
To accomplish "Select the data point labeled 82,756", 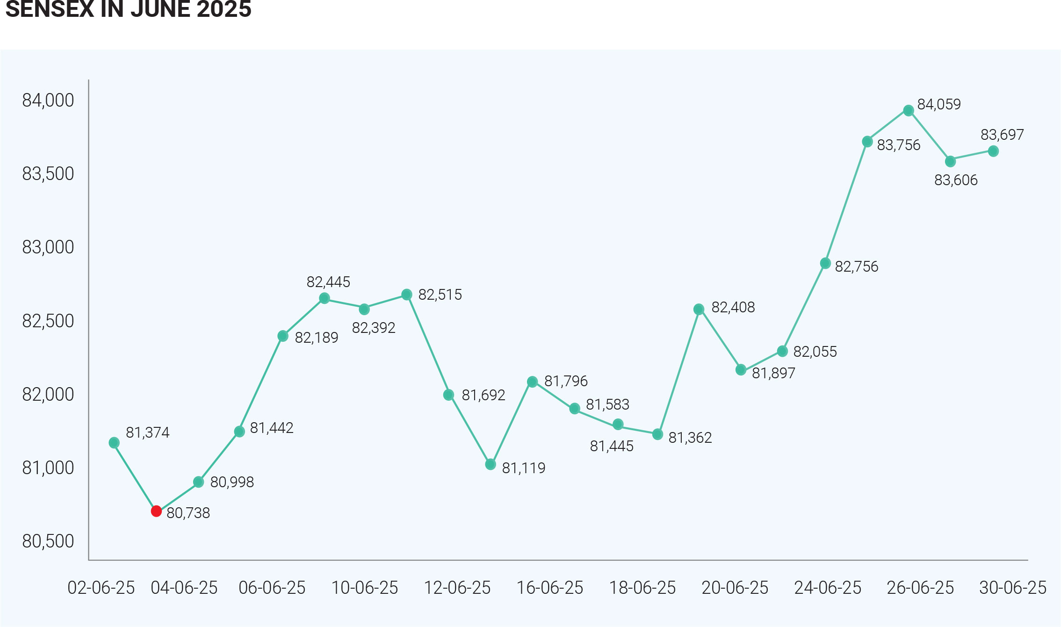I will (x=825, y=264).
